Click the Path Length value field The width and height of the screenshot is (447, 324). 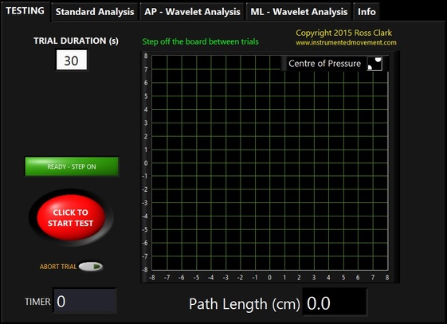[335, 303]
